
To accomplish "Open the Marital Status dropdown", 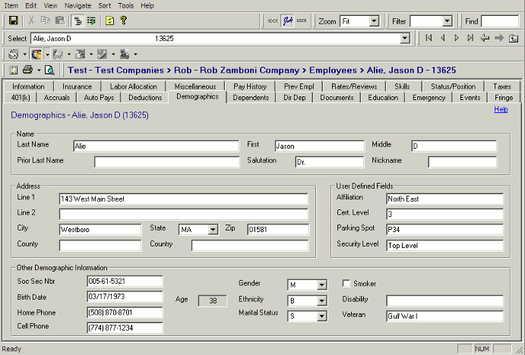I will 321,316.
